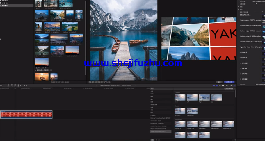Image resolution: width=265 pixels, height=141 pixels.
Task: Select the red clip in the timeline
Action: click(x=26, y=115)
